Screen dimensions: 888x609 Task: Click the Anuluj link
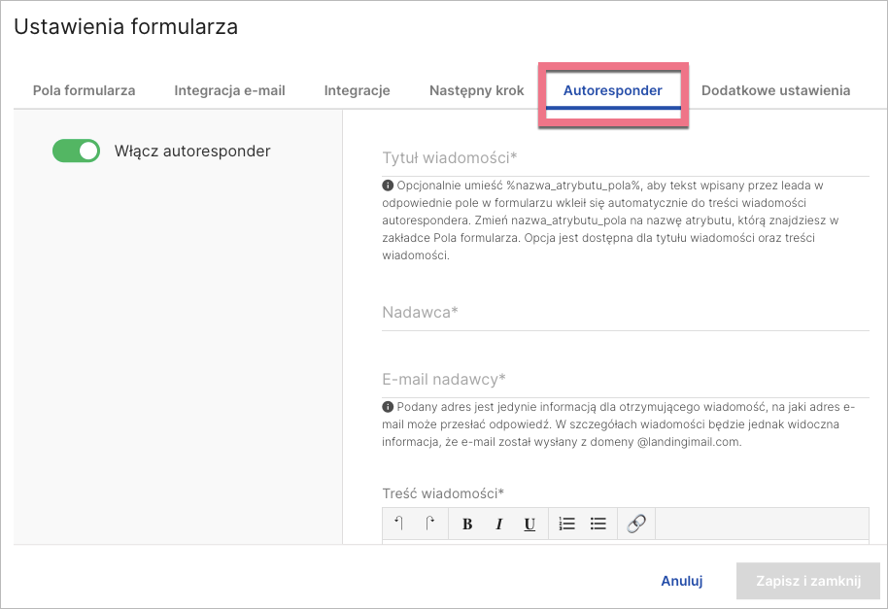tap(681, 581)
